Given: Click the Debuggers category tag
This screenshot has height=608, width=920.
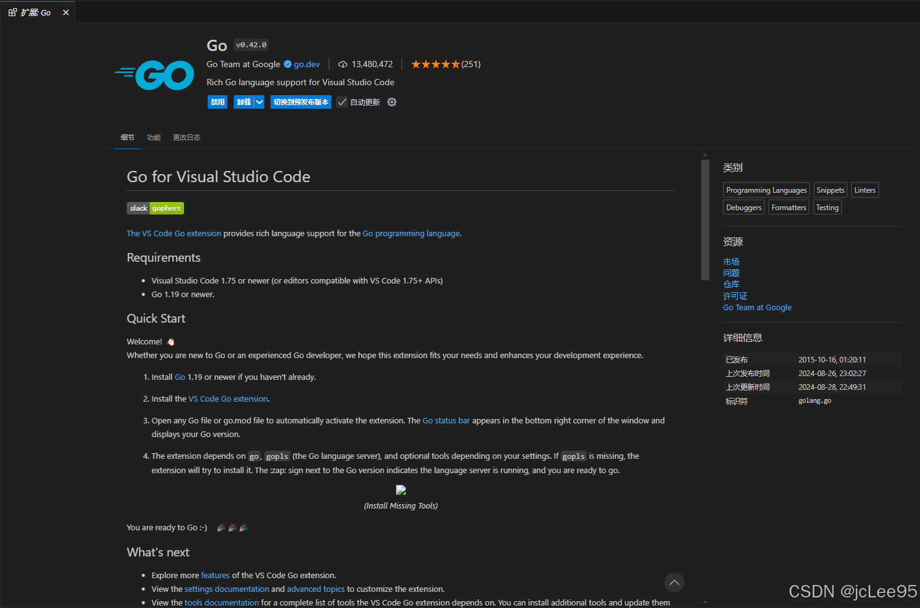Looking at the screenshot, I should 744,208.
